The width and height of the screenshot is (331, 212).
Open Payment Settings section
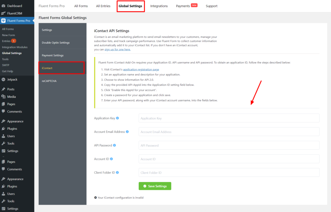[x=62, y=55]
